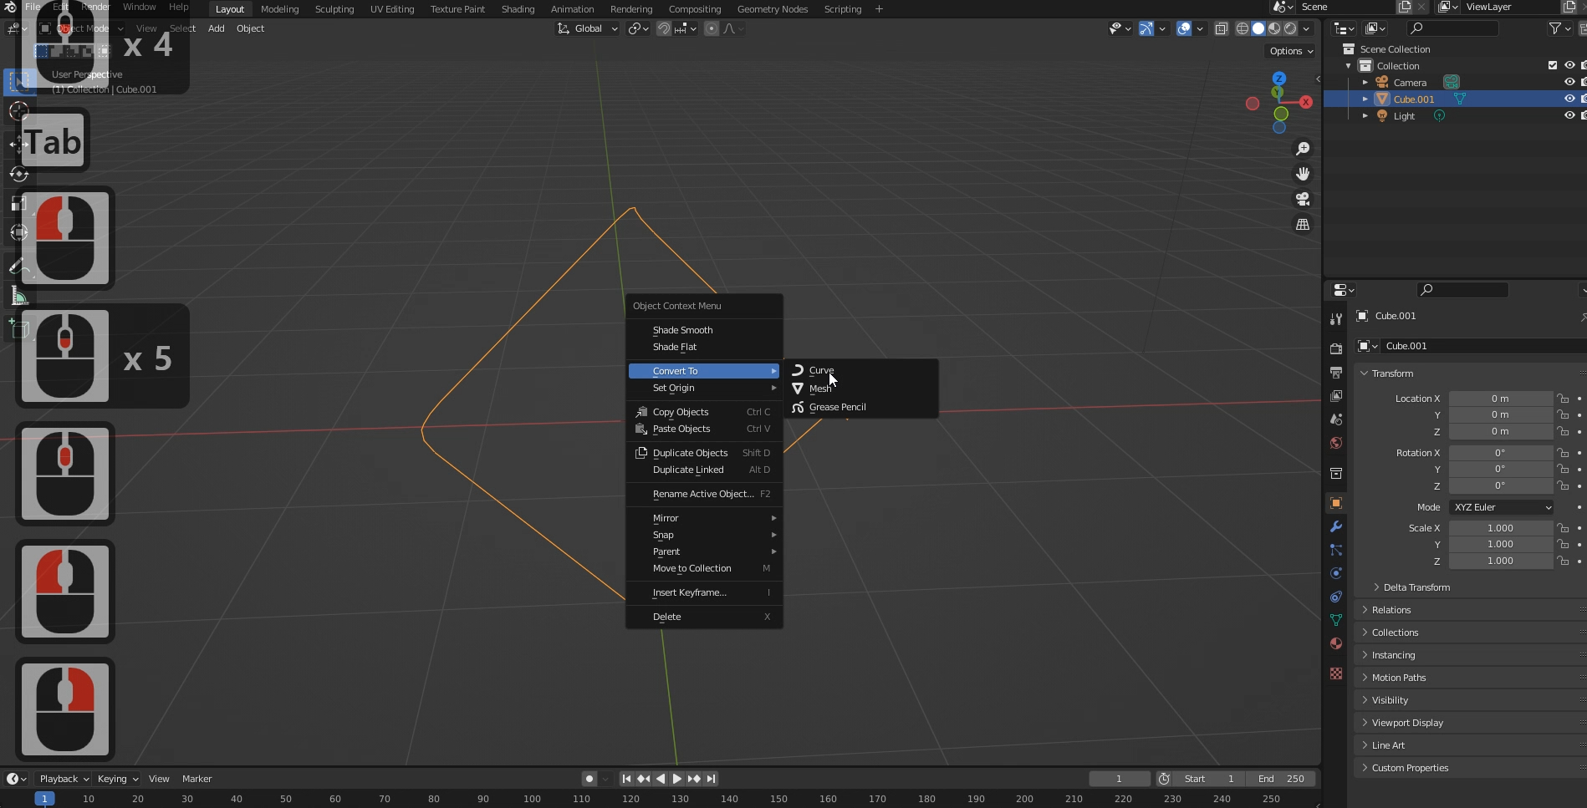Image resolution: width=1587 pixels, height=808 pixels.
Task: Open the View Layer properties tab
Action: 1336,395
